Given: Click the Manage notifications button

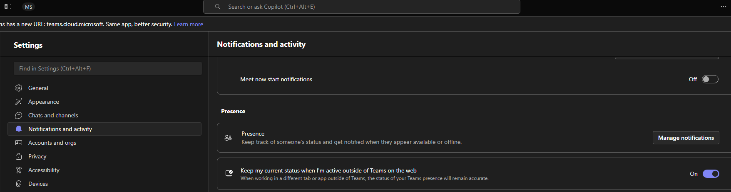Looking at the screenshot, I should pos(686,138).
